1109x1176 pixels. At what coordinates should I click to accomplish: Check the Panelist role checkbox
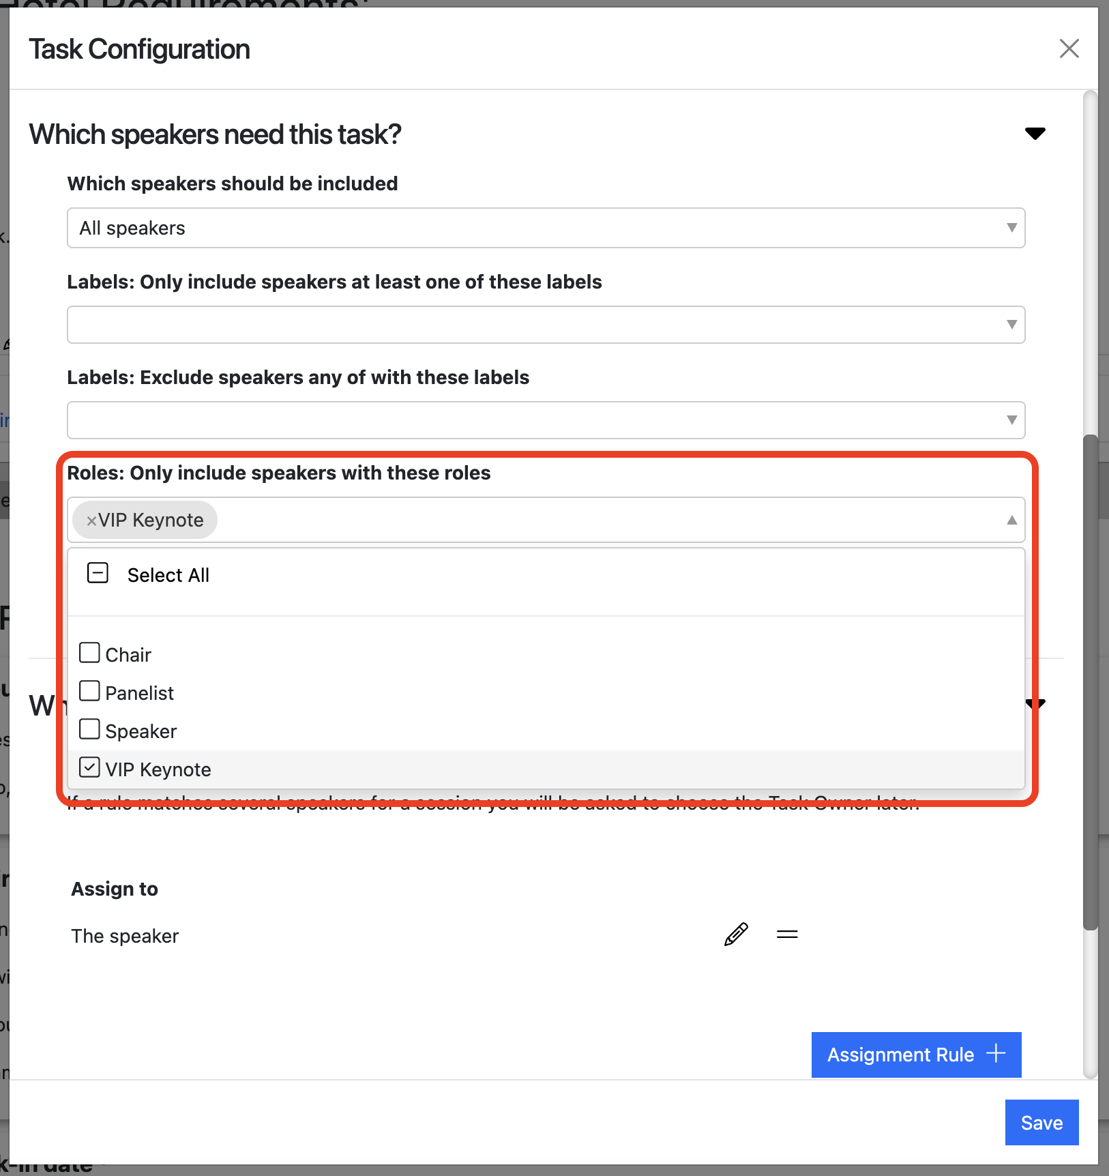coord(89,691)
